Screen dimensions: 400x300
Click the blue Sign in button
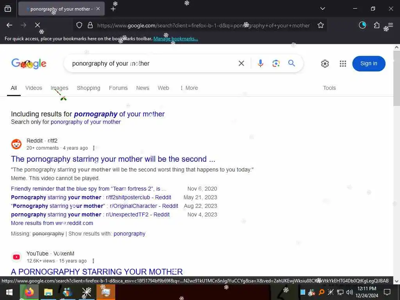pyautogui.click(x=369, y=64)
